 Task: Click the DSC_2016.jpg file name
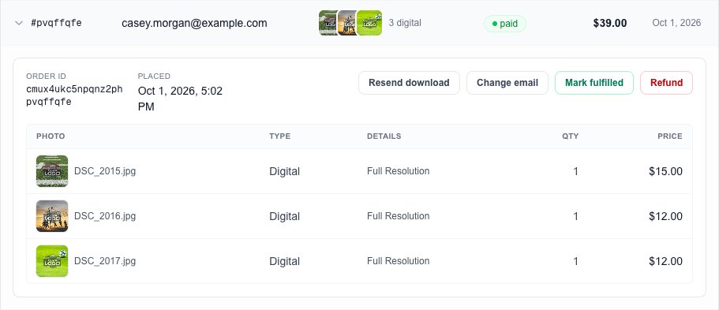click(105, 216)
